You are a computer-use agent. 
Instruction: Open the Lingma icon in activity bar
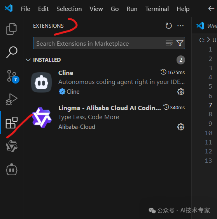click(x=12, y=146)
